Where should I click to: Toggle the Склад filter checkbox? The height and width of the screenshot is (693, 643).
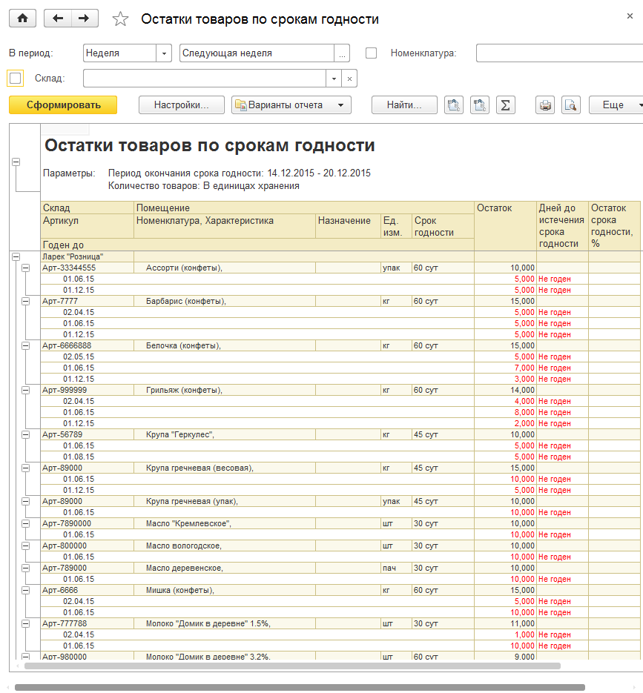pyautogui.click(x=15, y=78)
